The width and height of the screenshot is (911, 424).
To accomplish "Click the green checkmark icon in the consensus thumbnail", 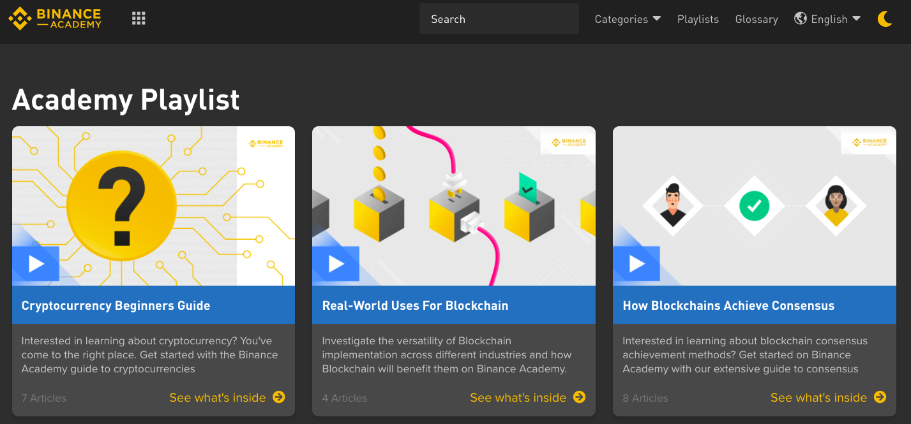I will pyautogui.click(x=755, y=206).
